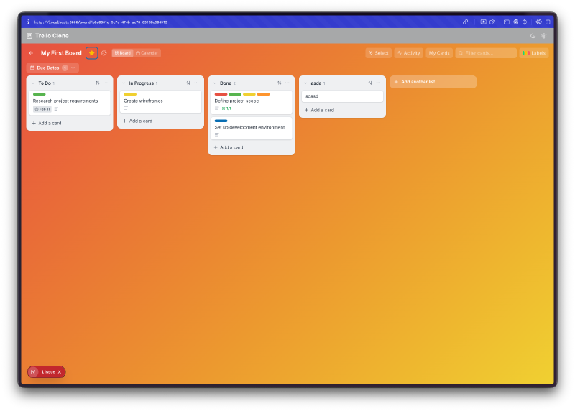Open settings gear in the app header
The height and width of the screenshot is (411, 575).
point(544,36)
